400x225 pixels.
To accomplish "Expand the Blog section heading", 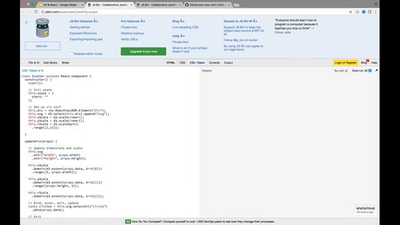I will coord(178,21).
